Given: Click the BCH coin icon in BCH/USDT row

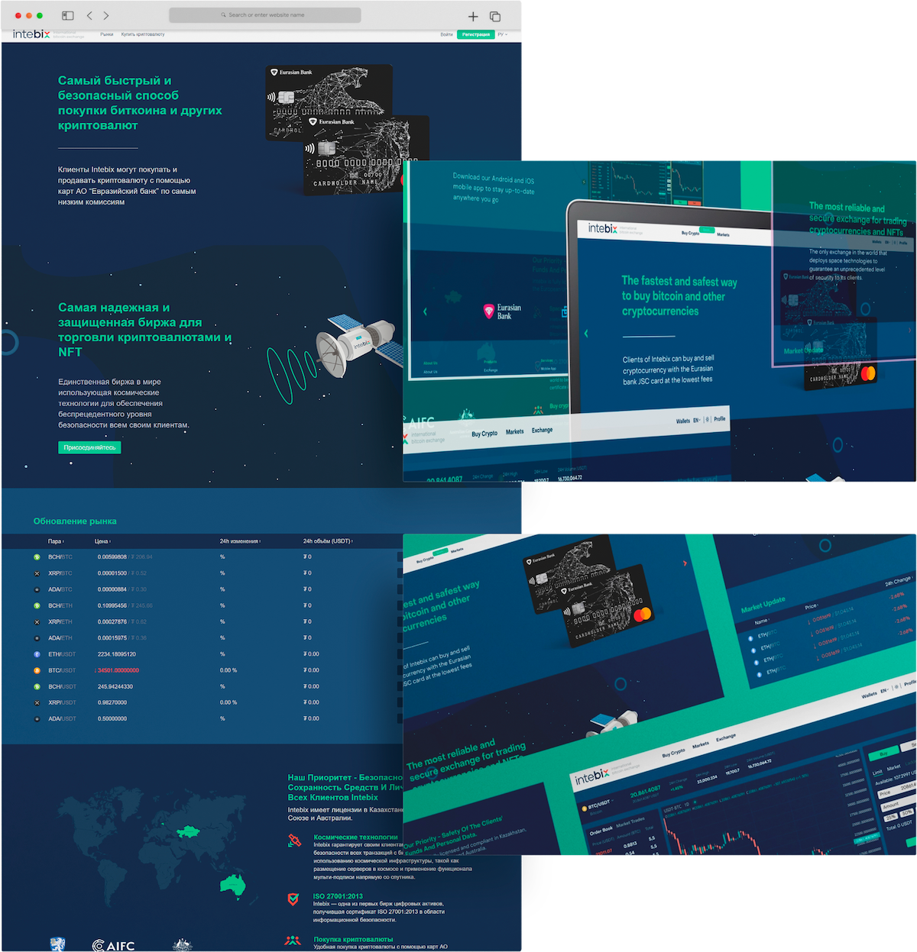Looking at the screenshot, I should coord(37,686).
